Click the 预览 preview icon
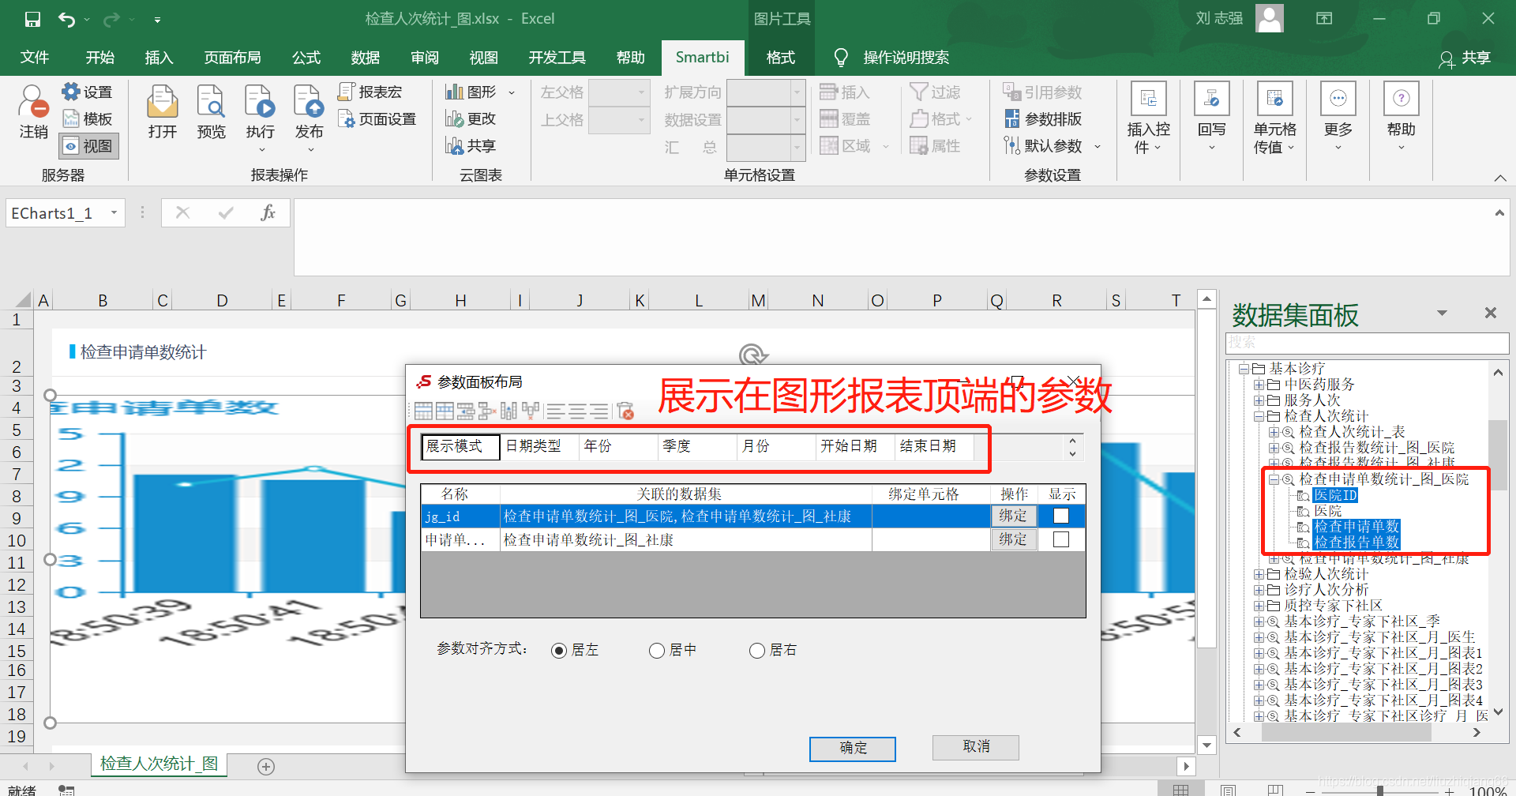 click(x=211, y=101)
